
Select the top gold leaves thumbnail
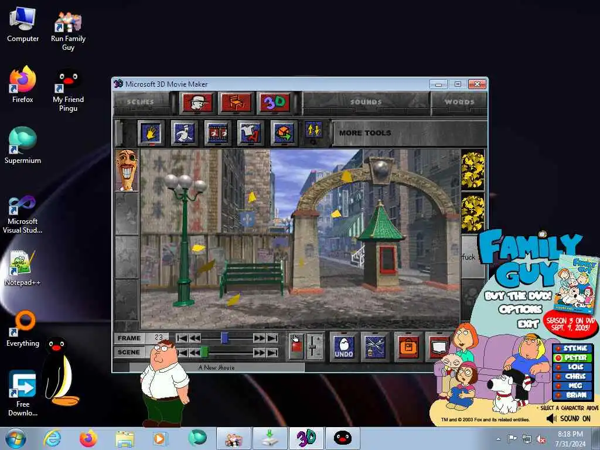tap(473, 170)
